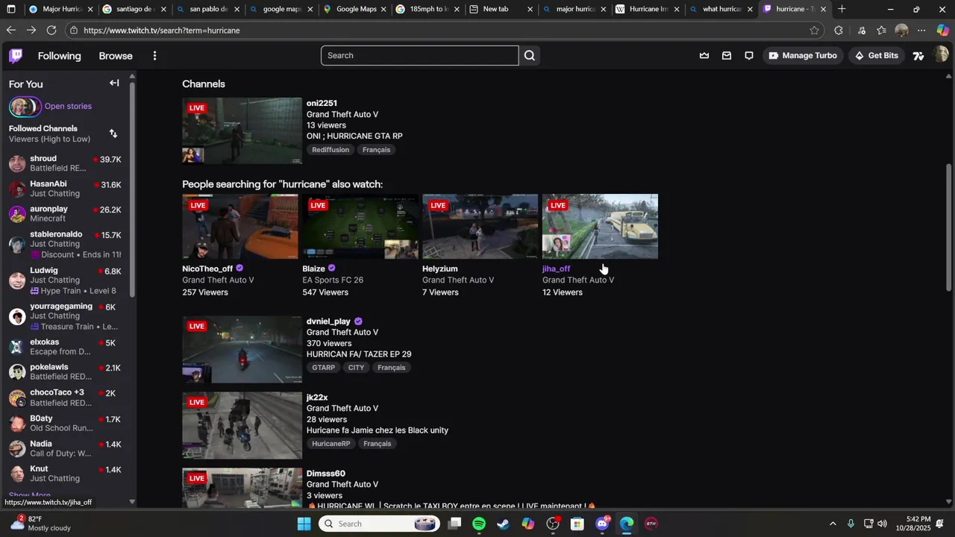Open Discord from the taskbar
Image resolution: width=955 pixels, height=537 pixels.
click(x=602, y=524)
